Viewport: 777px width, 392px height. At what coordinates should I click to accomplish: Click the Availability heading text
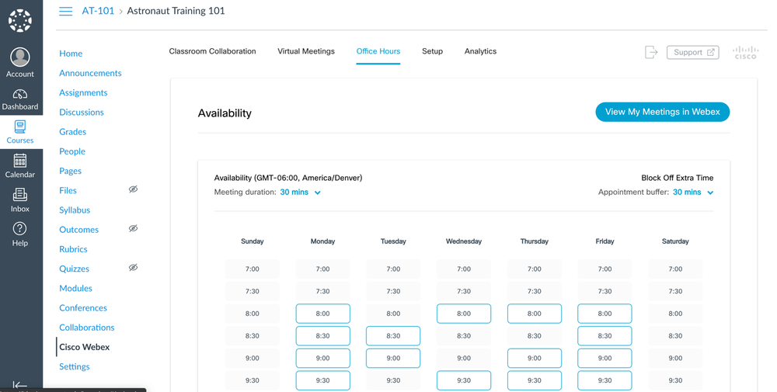[x=225, y=113]
